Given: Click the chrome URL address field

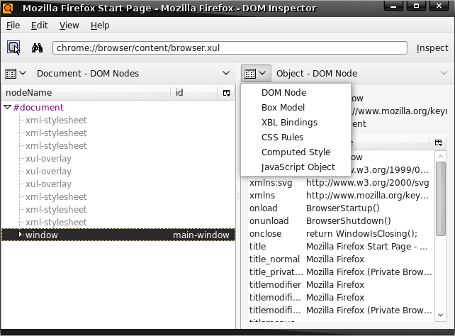Looking at the screenshot, I should [230, 48].
